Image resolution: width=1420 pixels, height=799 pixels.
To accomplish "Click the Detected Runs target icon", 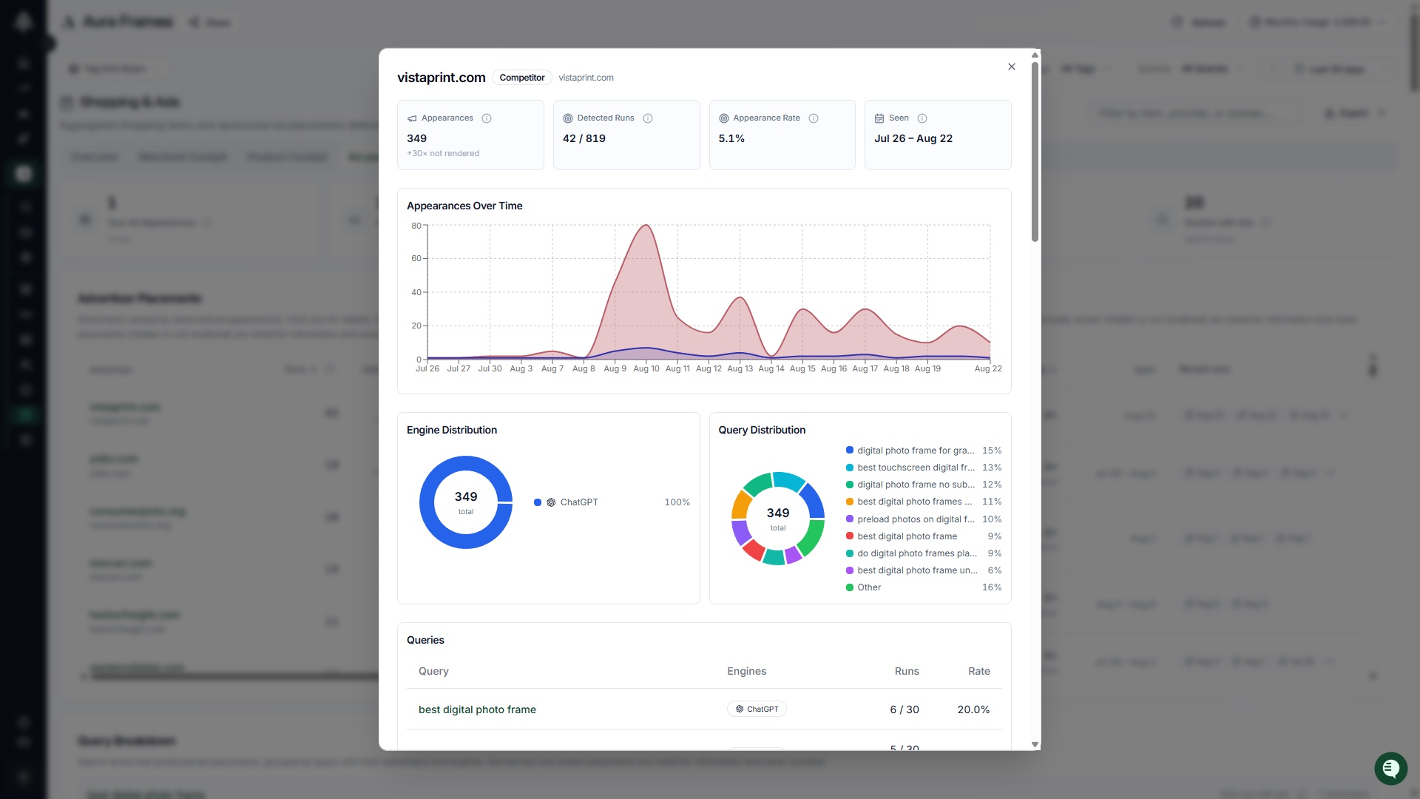I will point(568,118).
